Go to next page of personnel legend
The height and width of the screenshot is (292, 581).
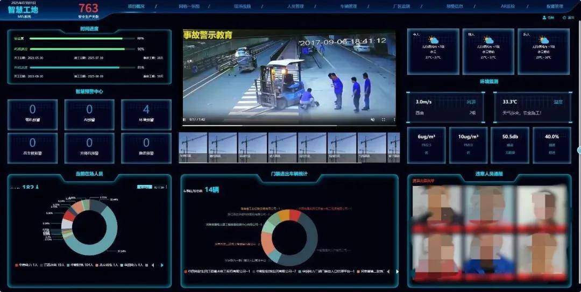coord(161,265)
